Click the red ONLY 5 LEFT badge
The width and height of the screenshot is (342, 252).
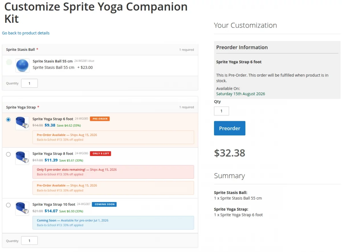[101, 154]
